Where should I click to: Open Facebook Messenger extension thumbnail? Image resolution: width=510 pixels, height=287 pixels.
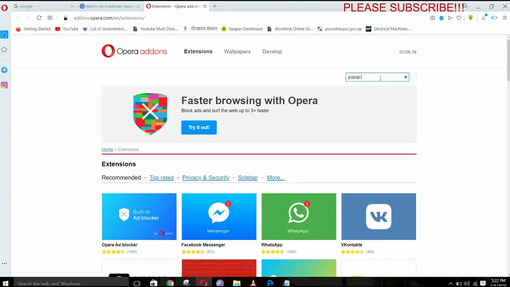[x=219, y=216]
